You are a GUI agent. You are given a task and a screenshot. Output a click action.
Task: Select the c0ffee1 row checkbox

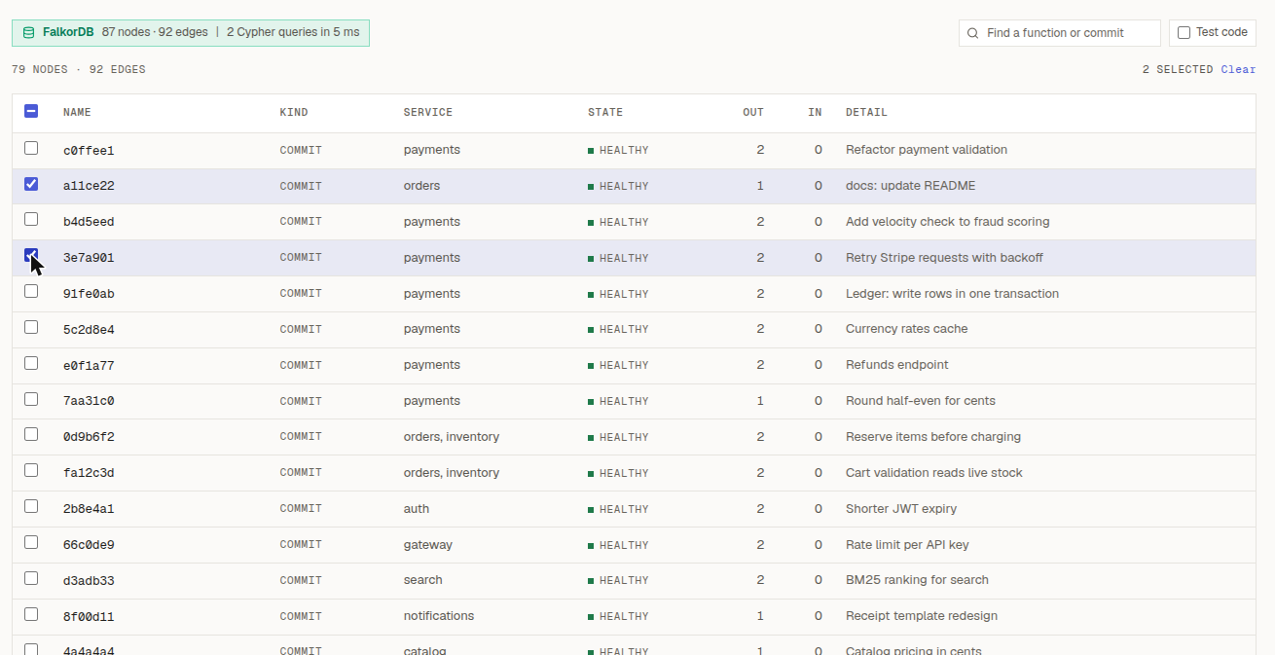tap(31, 148)
